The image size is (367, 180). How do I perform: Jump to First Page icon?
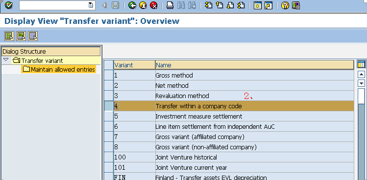[x=208, y=5]
